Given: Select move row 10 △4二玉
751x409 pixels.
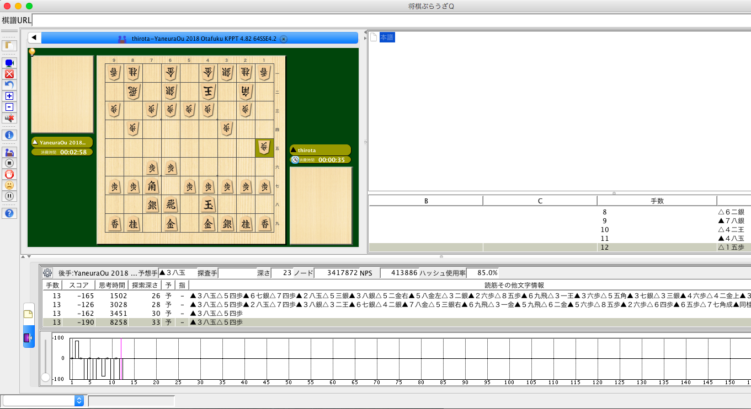Looking at the screenshot, I should click(x=560, y=230).
